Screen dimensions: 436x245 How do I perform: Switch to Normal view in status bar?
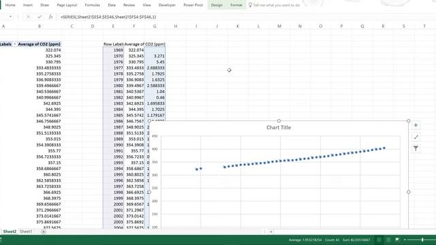click(379, 240)
